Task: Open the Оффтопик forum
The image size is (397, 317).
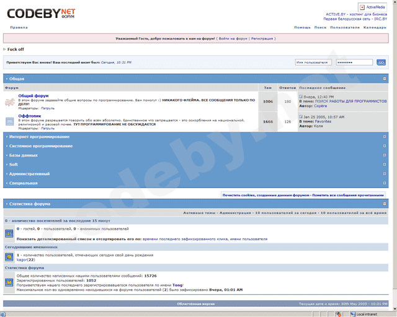Action: pos(30,116)
